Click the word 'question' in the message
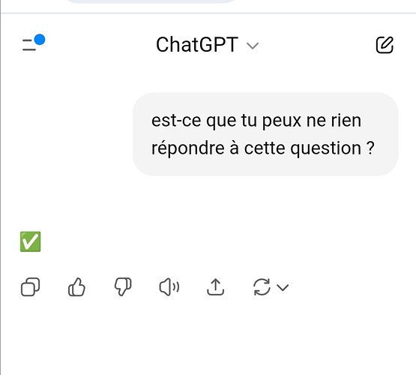The height and width of the screenshot is (375, 416). click(326, 148)
